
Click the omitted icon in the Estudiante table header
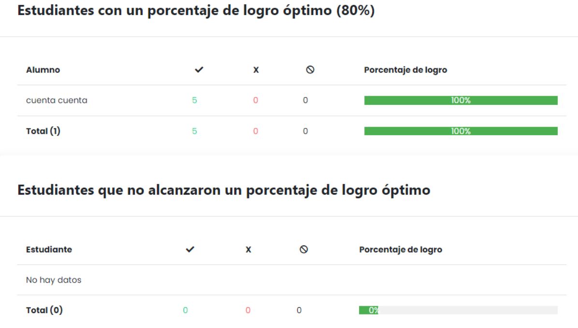click(303, 249)
